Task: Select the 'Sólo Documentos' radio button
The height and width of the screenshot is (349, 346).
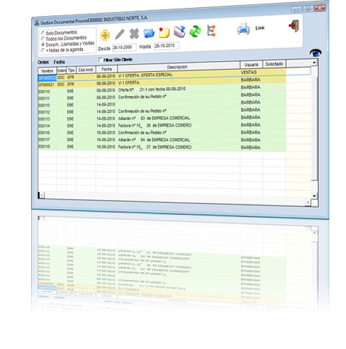Action: click(43, 33)
